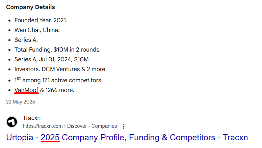The width and height of the screenshot is (262, 148).
Task: Click the short Series A. bullet
Action: click(x=26, y=40)
